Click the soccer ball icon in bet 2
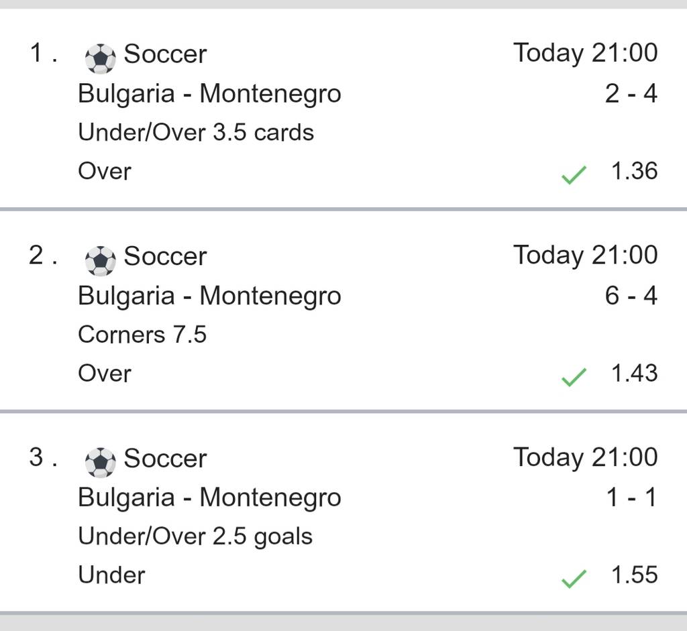 point(101,261)
